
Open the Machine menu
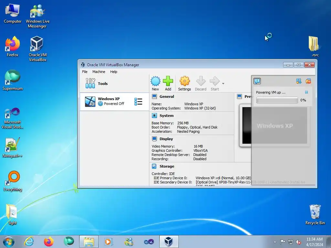pos(99,72)
